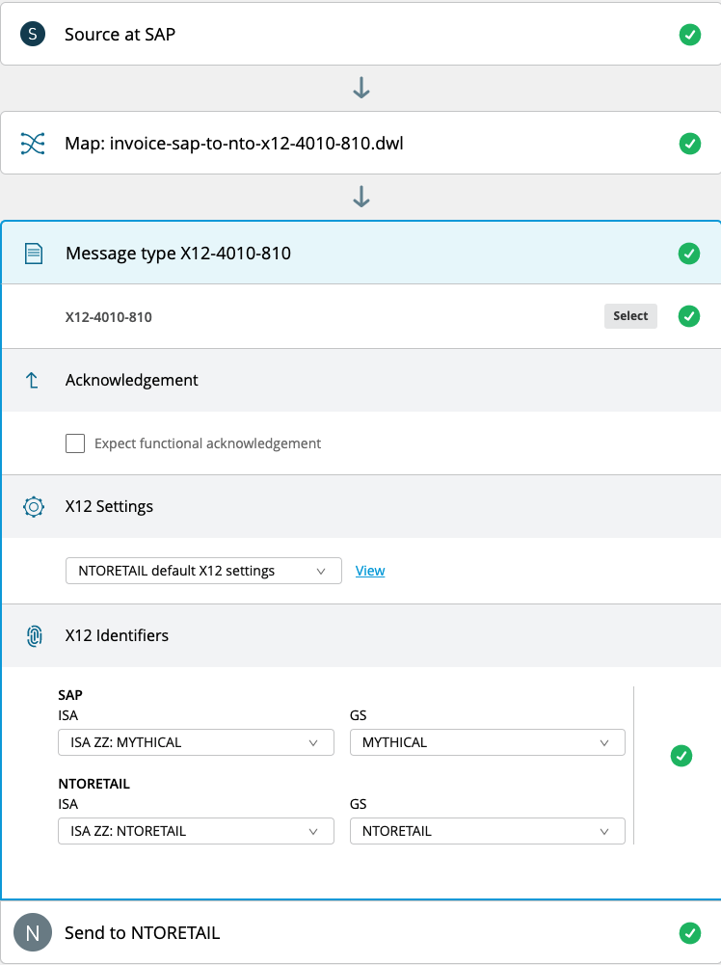The image size is (721, 965).
Task: Click the Acknowledgement upward arrow icon
Action: point(33,381)
